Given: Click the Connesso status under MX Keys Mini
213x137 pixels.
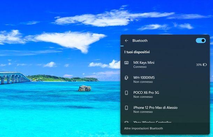Looking at the screenshot, I should click(x=140, y=67).
